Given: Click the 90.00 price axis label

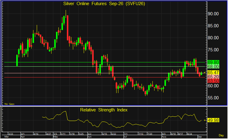Looking at the screenshot, I should point(213,14).
